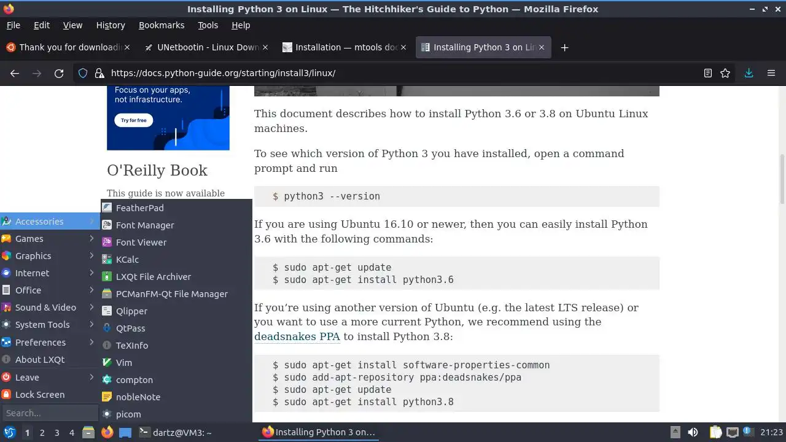Expand the Graphics menu category
Viewport: 786px width, 442px height.
click(50, 255)
